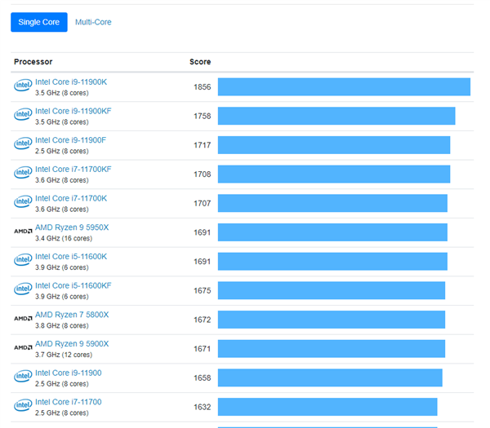Image resolution: width=490 pixels, height=428 pixels.
Task: Open the Intel Core i9-11900 link
Action: (x=69, y=373)
